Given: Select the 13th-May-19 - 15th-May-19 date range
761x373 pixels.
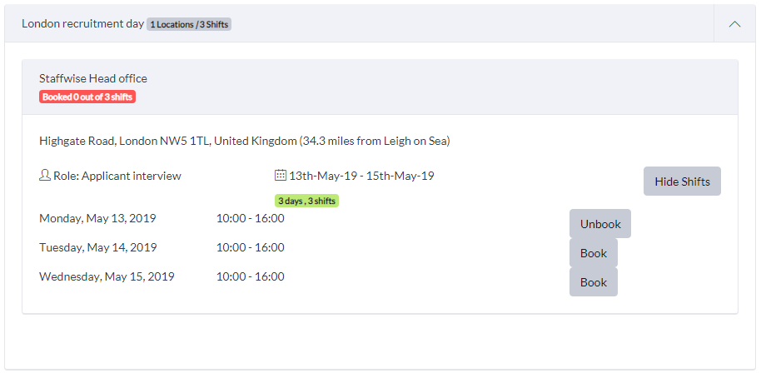Looking at the screenshot, I should [x=361, y=176].
